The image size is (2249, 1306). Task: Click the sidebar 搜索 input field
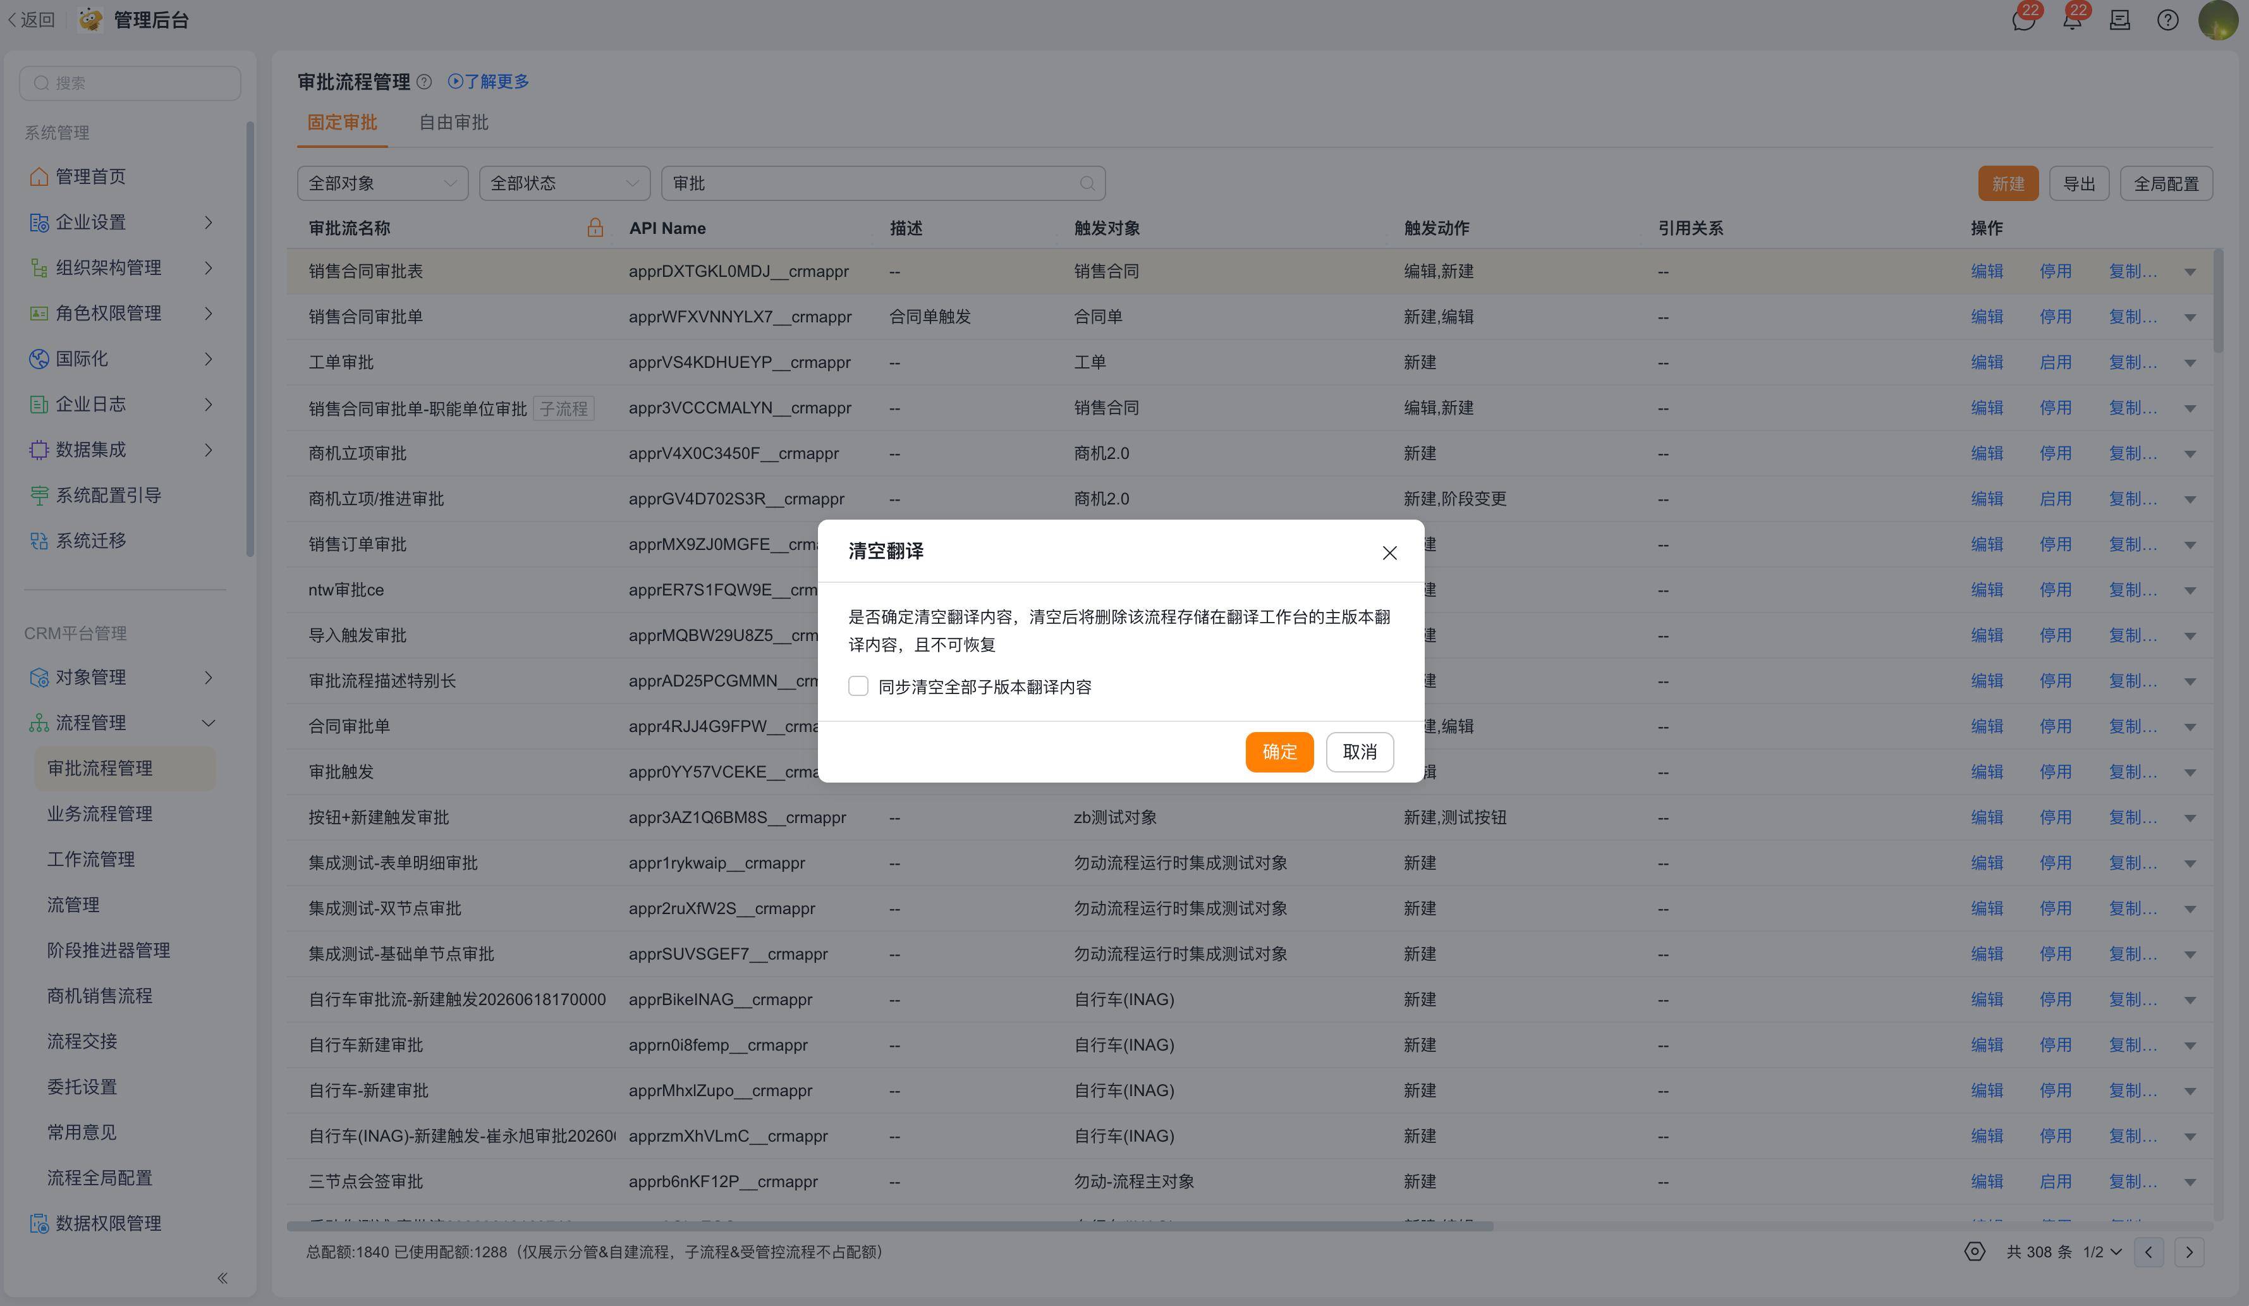pos(130,83)
